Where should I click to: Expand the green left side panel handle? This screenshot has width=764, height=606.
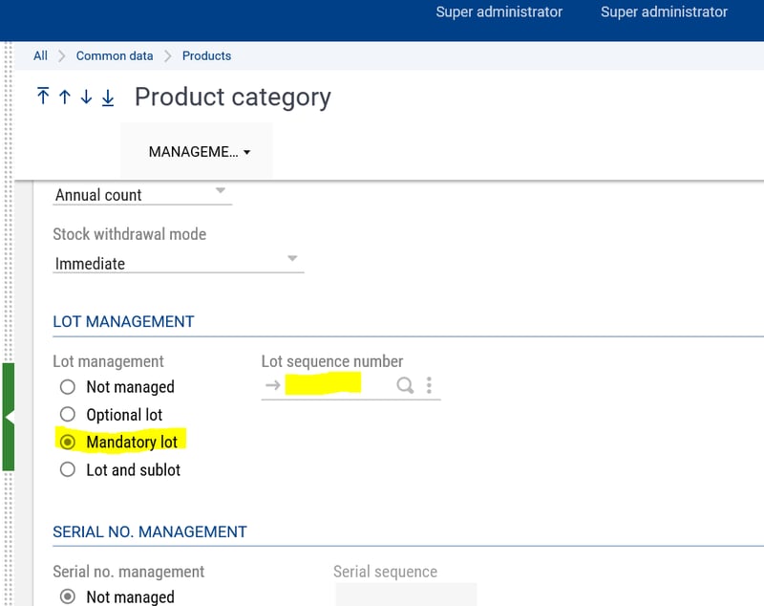(x=9, y=417)
